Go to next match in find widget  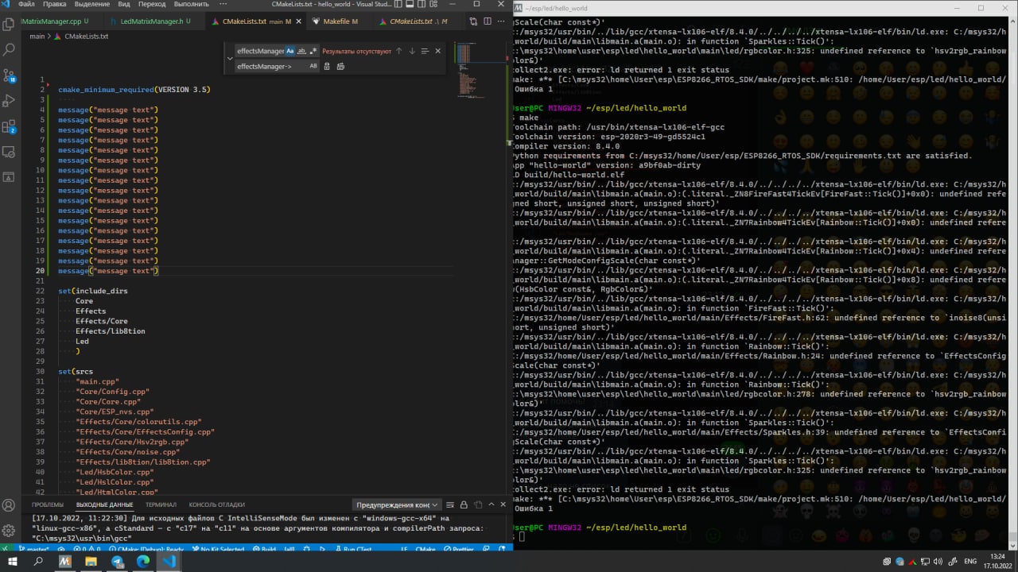pos(412,51)
